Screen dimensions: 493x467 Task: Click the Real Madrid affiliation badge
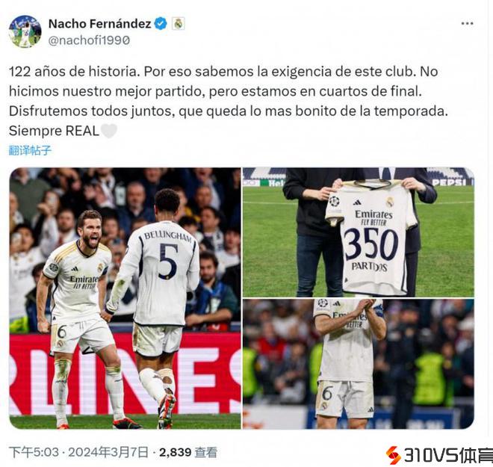pyautogui.click(x=179, y=24)
